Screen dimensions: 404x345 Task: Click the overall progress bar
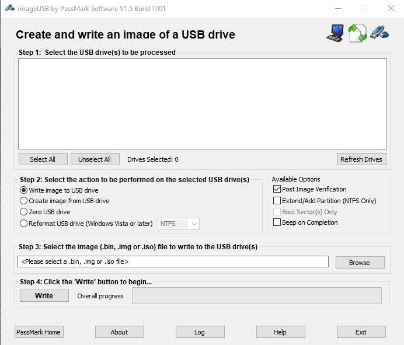[257, 296]
